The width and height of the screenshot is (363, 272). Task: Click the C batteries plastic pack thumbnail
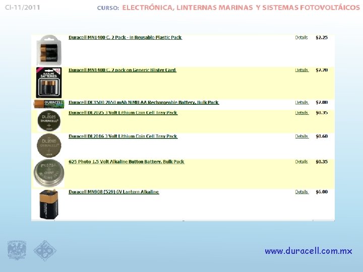(49, 50)
